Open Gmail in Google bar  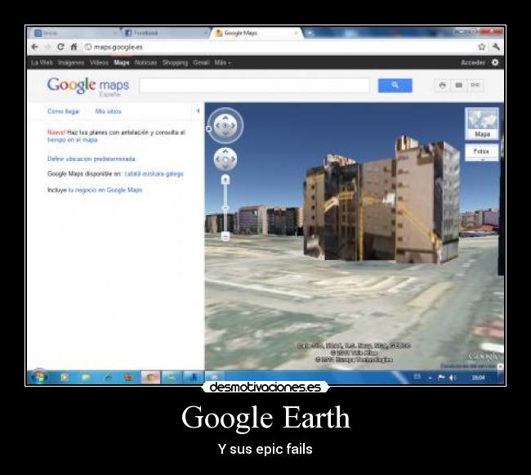point(201,62)
